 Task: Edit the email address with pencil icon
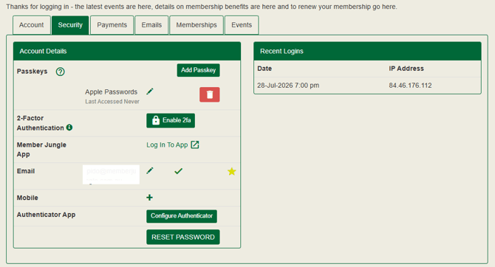point(150,171)
